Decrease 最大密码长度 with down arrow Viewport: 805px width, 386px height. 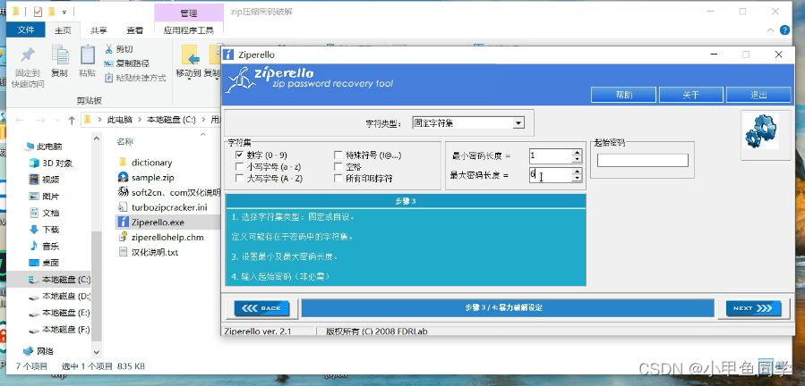click(578, 178)
